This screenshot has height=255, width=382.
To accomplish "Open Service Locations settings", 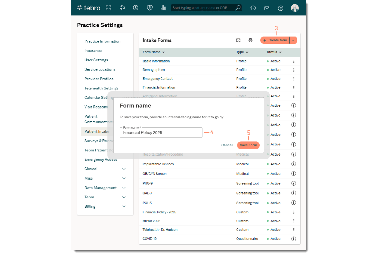I will [100, 69].
